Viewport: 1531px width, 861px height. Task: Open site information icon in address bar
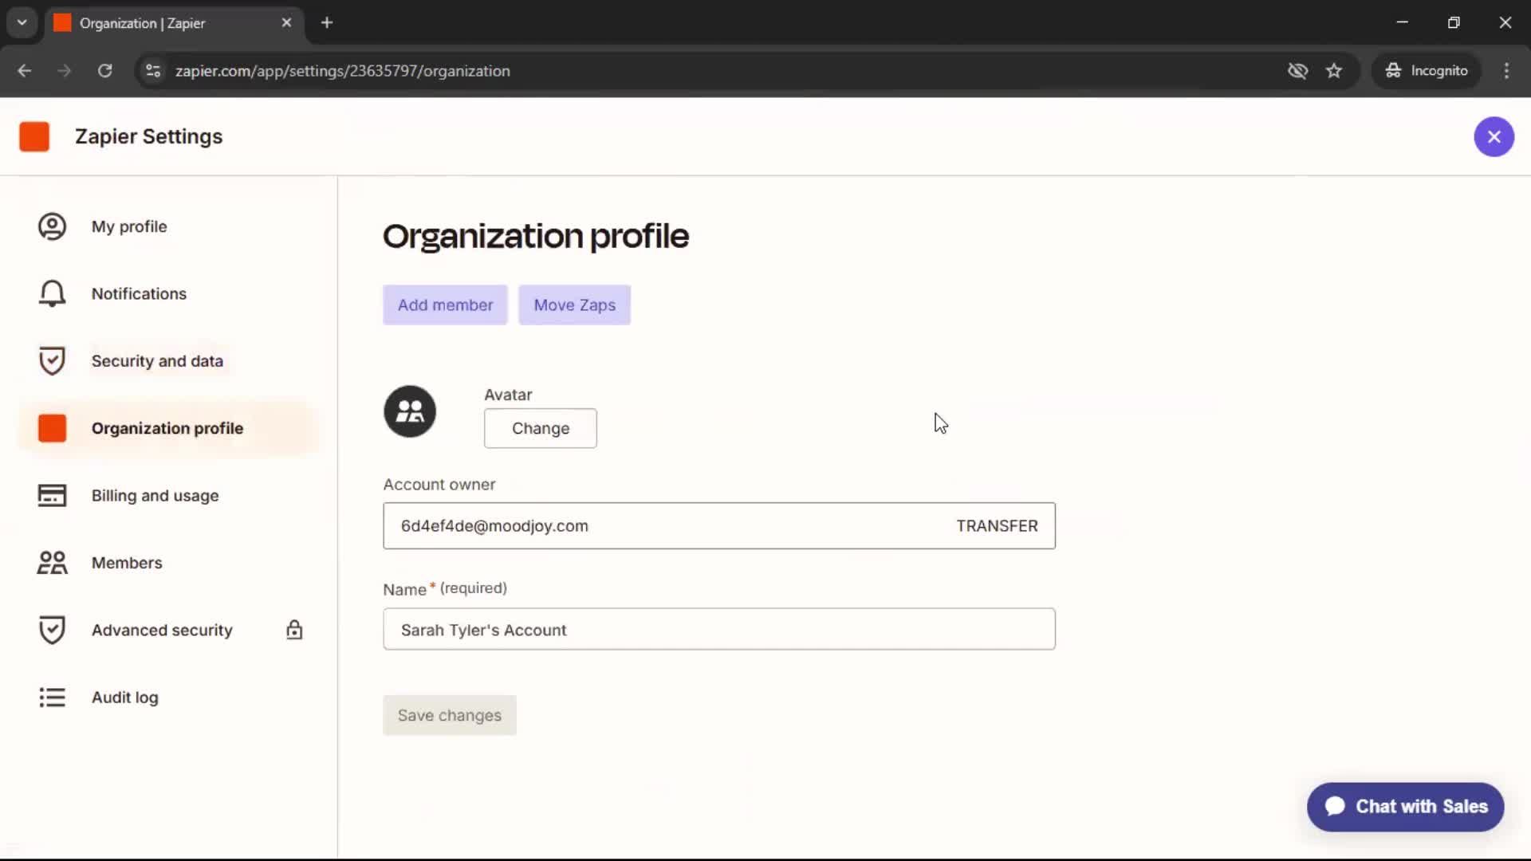point(153,71)
